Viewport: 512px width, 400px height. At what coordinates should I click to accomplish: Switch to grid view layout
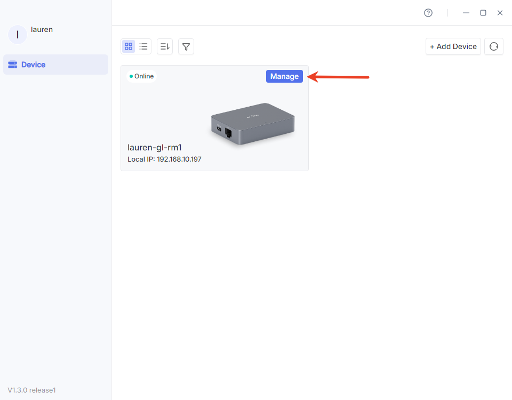click(x=129, y=46)
